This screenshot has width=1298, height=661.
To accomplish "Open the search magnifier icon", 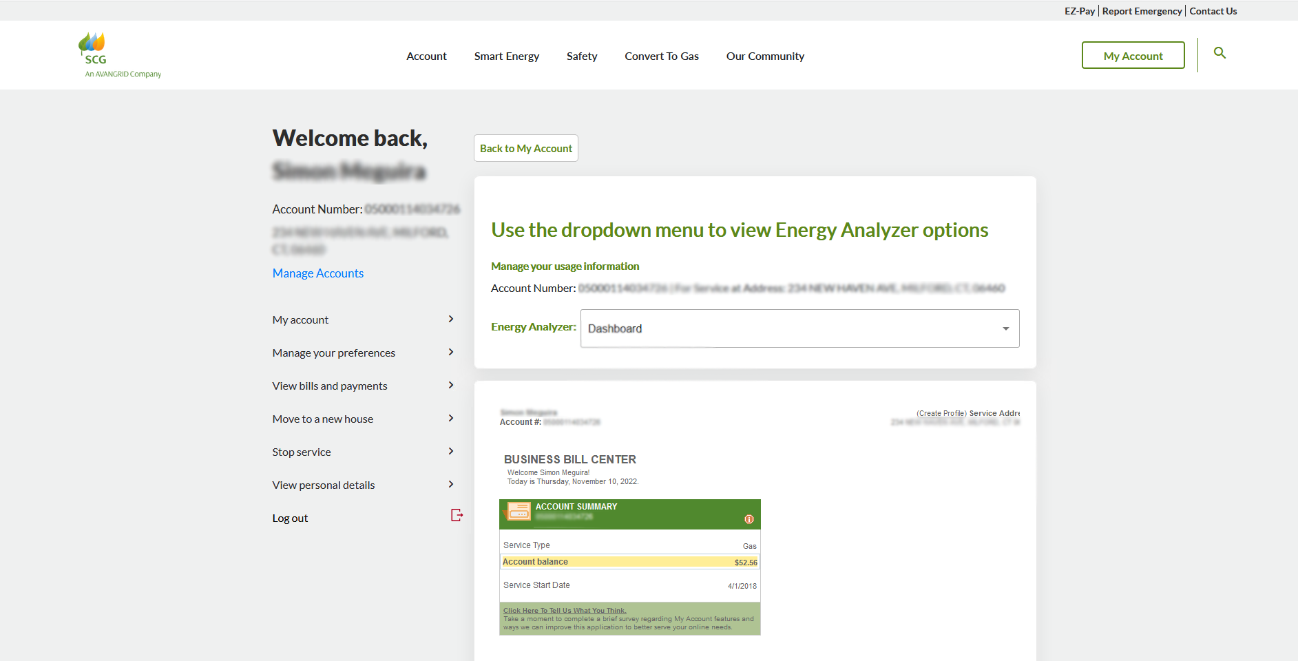I will (x=1220, y=53).
